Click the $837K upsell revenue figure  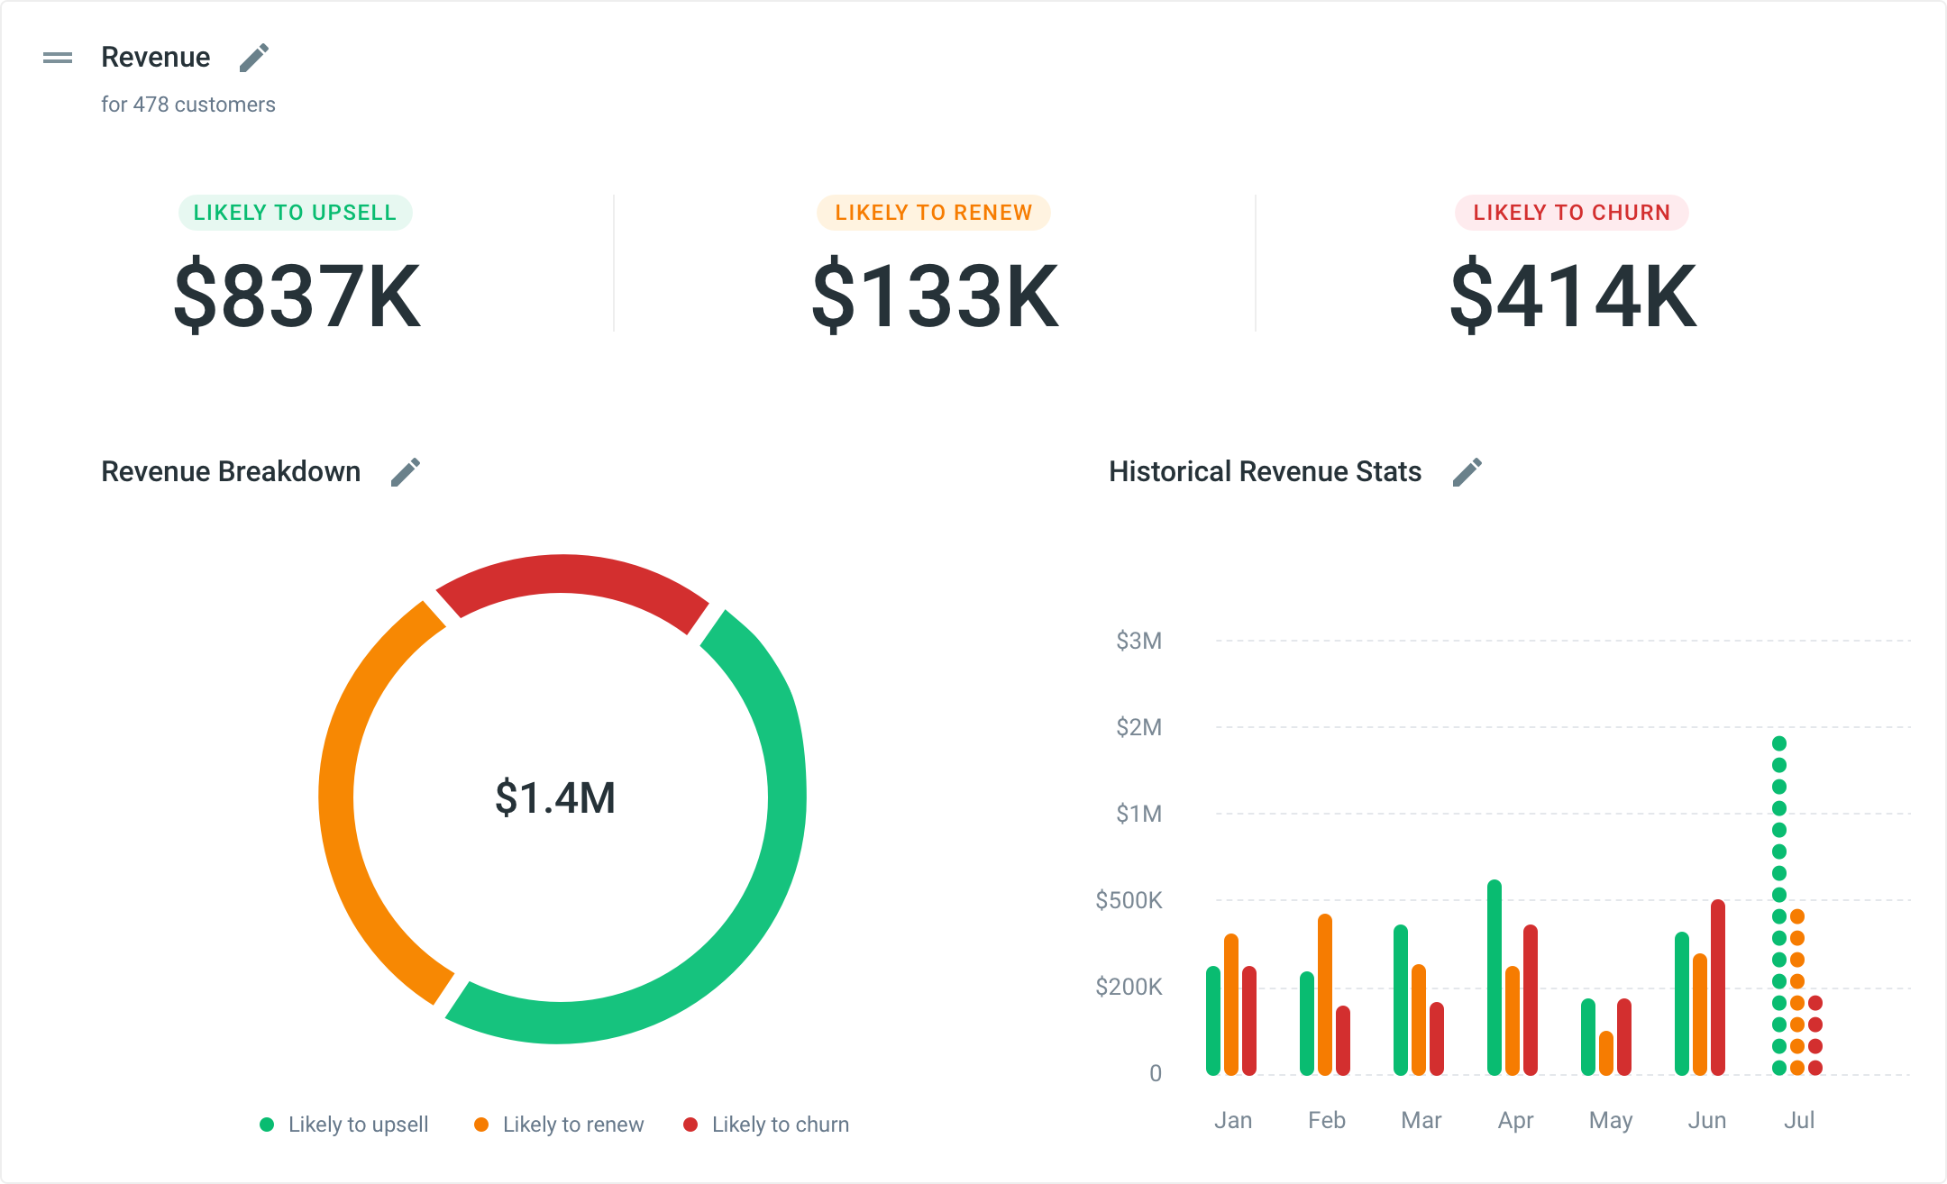[x=297, y=296]
